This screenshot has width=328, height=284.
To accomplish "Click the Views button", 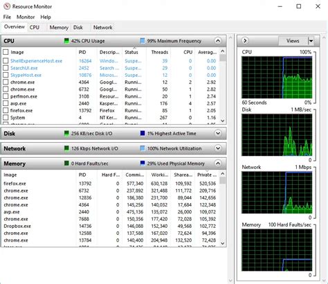I will pos(293,41).
